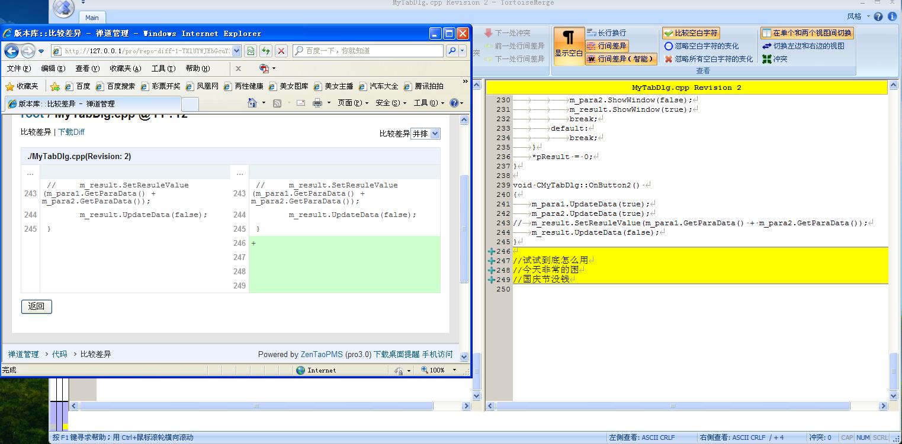Select 忽略所有空白字符的变化 option
Viewport: 902px width, 444px height.
708,59
